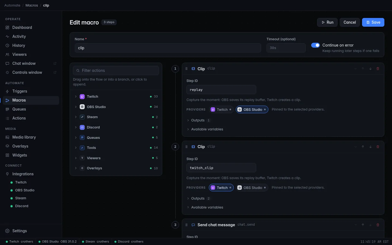
Task: Expand Available variables in step 1
Action: pyautogui.click(x=205, y=129)
